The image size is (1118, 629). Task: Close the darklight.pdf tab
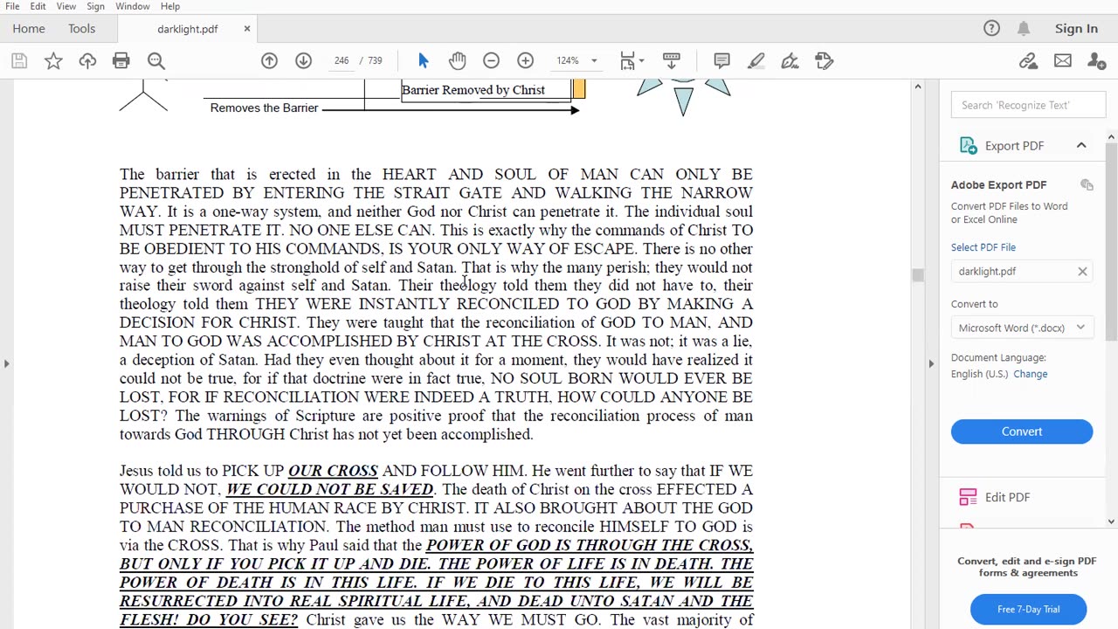(x=246, y=29)
